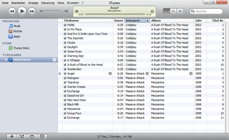Click the remaining time -6:18 display

[149, 14]
